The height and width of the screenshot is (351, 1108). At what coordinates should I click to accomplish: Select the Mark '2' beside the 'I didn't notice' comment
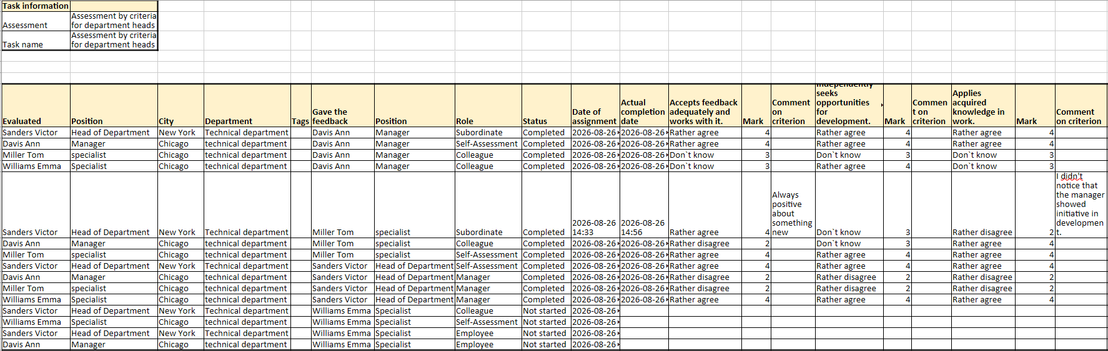1035,205
